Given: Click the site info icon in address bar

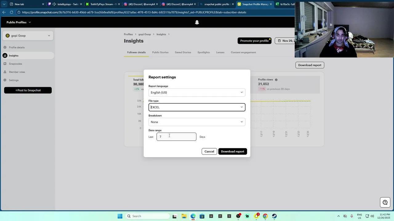Looking at the screenshot, I should click(x=19, y=12).
